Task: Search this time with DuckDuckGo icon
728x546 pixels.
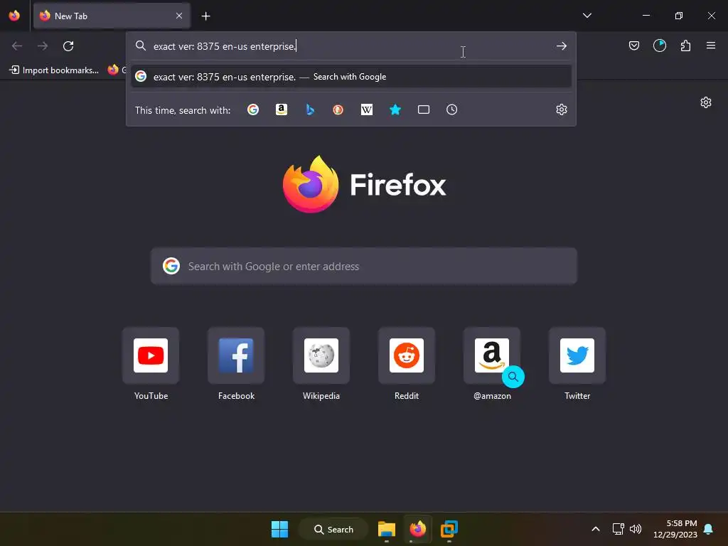Action: point(338,109)
